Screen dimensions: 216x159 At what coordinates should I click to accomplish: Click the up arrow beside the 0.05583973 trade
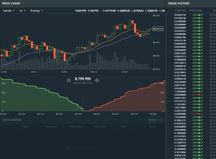(x=202, y=31)
